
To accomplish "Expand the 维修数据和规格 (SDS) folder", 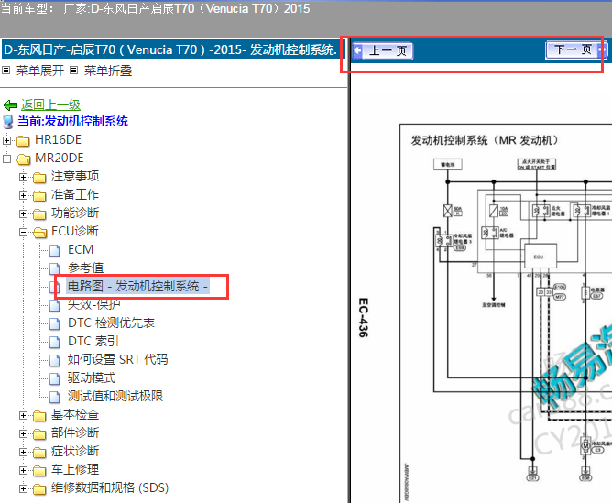I will [24, 488].
